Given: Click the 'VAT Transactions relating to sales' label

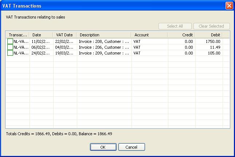Looking at the screenshot, I should coord(35,17).
